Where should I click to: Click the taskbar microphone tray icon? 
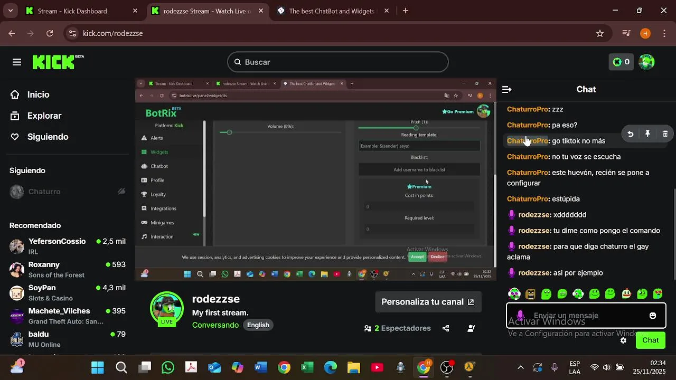(x=555, y=367)
